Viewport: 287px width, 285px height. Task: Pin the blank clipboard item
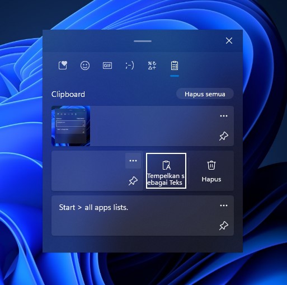pos(133,181)
